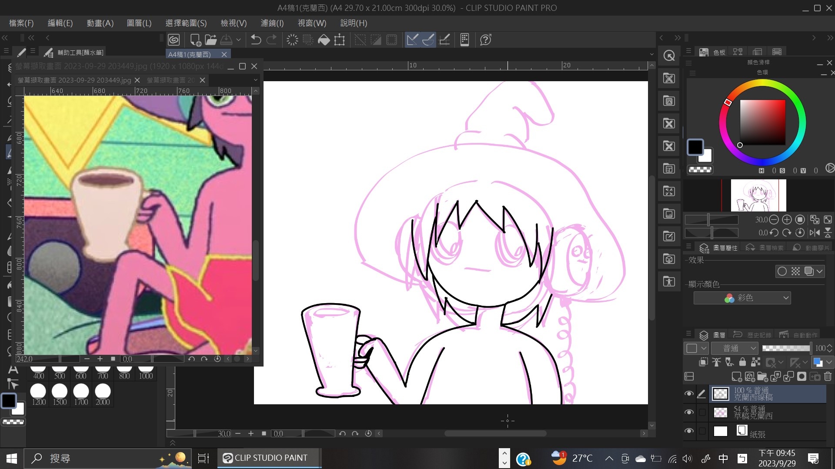Click the deselect icon in toolbar
835x469 pixels.
point(360,40)
